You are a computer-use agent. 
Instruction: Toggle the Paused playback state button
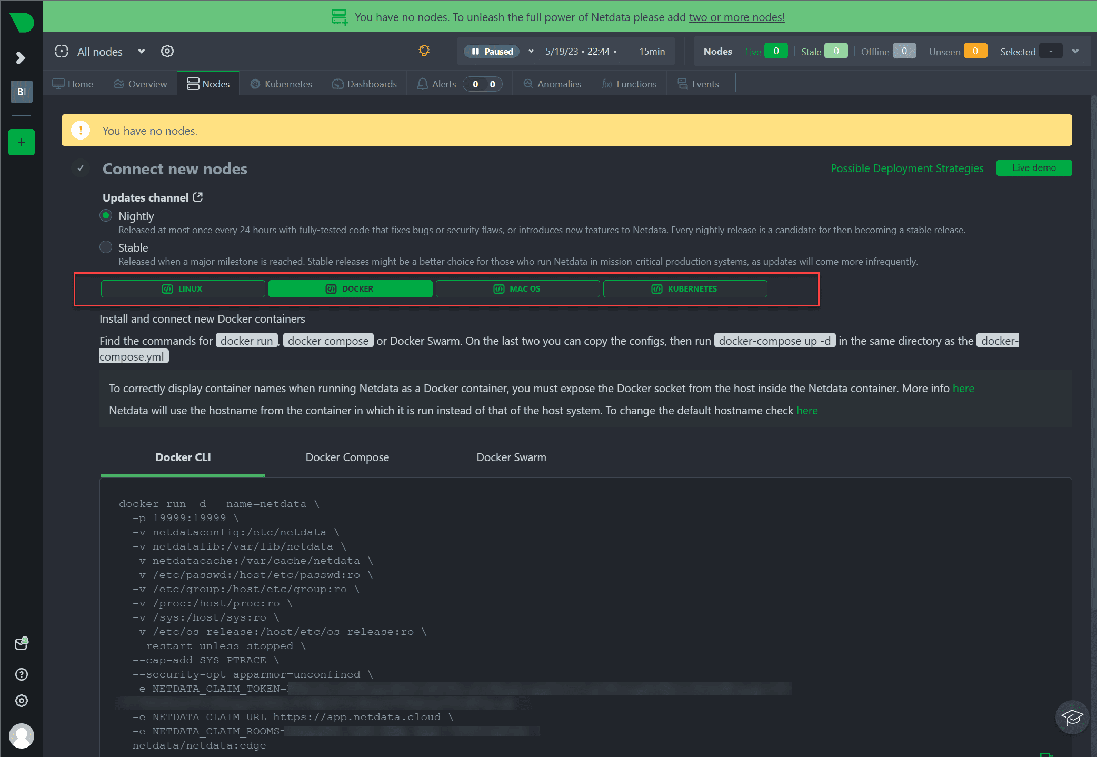click(492, 51)
